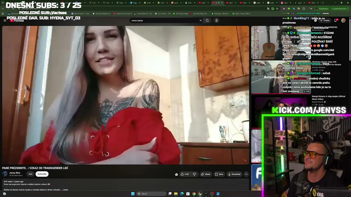
Task: Open Jenny Rinn's channel avatar
Action: (x=5, y=174)
